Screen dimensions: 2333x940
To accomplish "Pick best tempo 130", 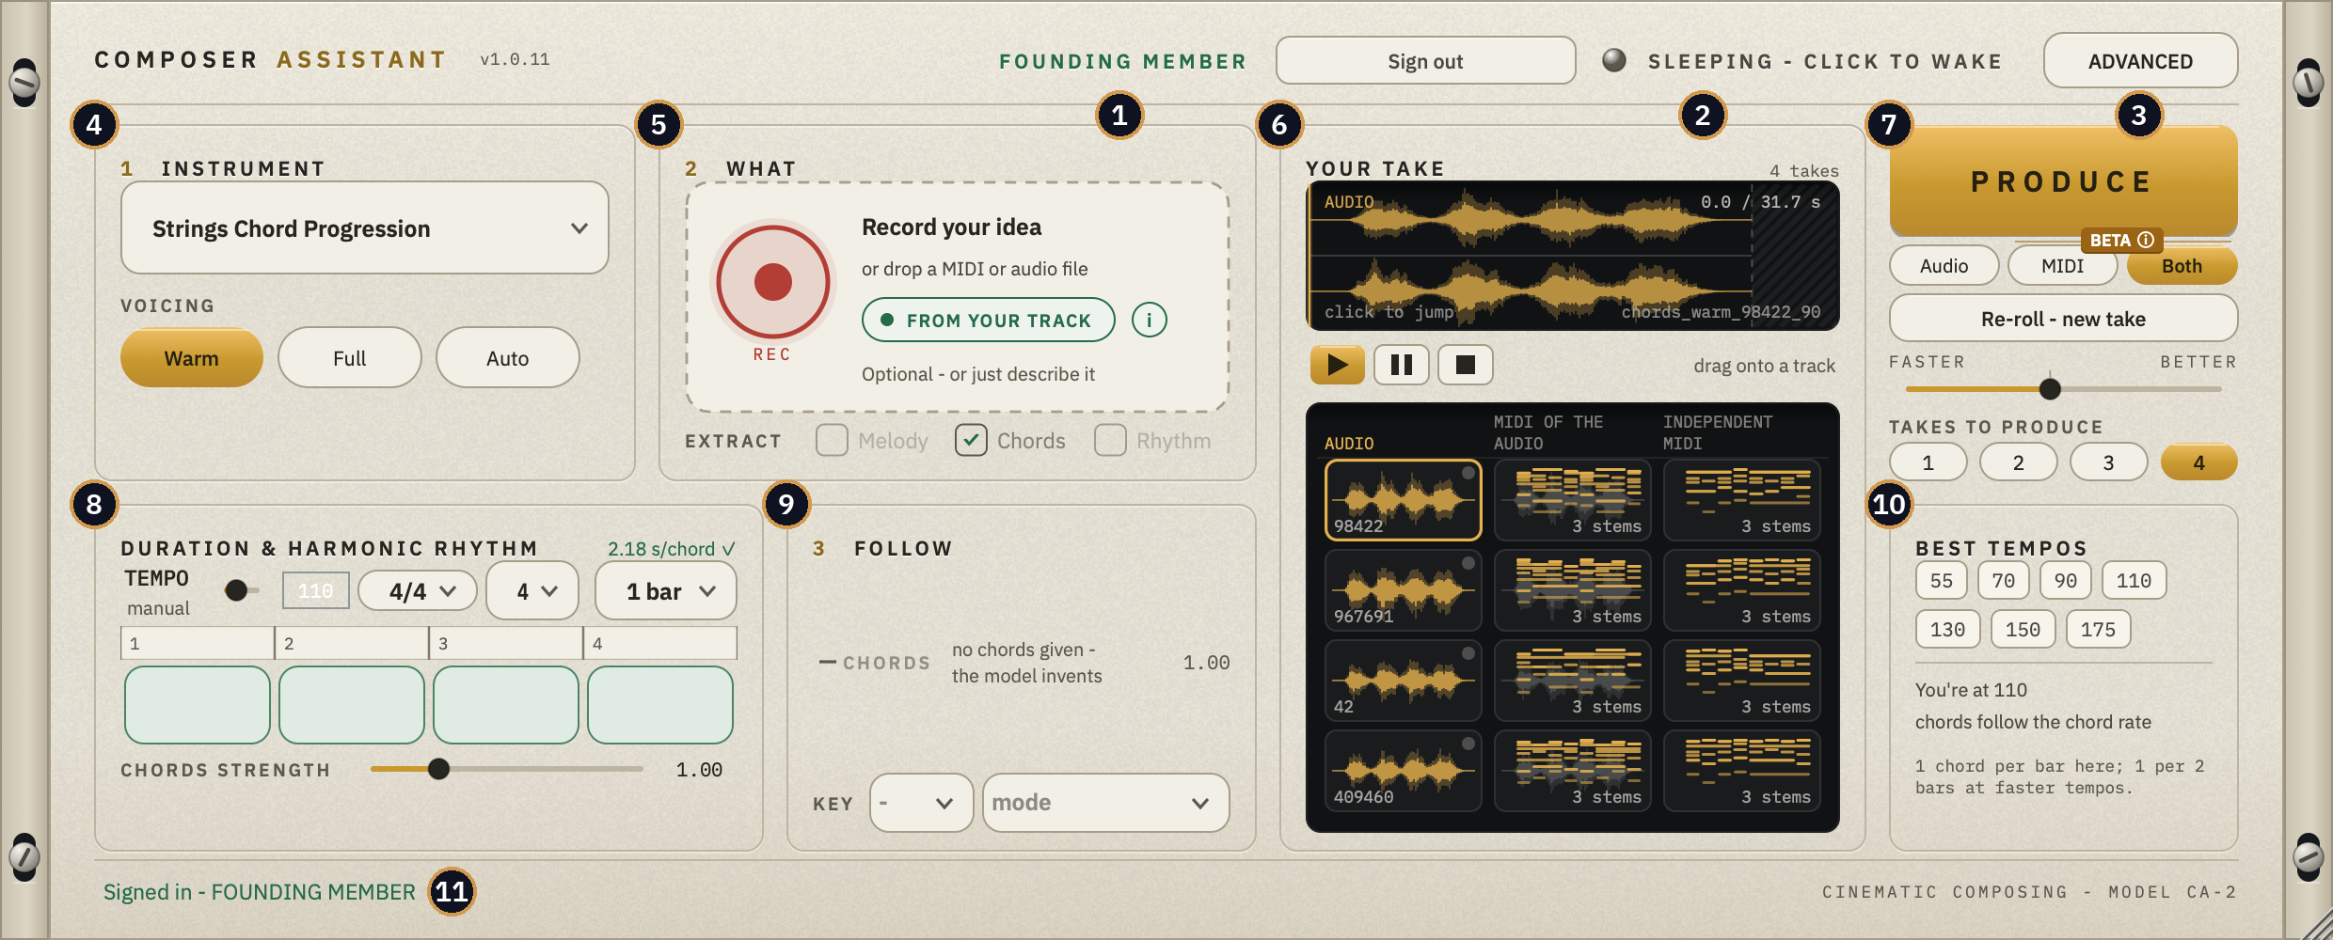I will (1947, 630).
